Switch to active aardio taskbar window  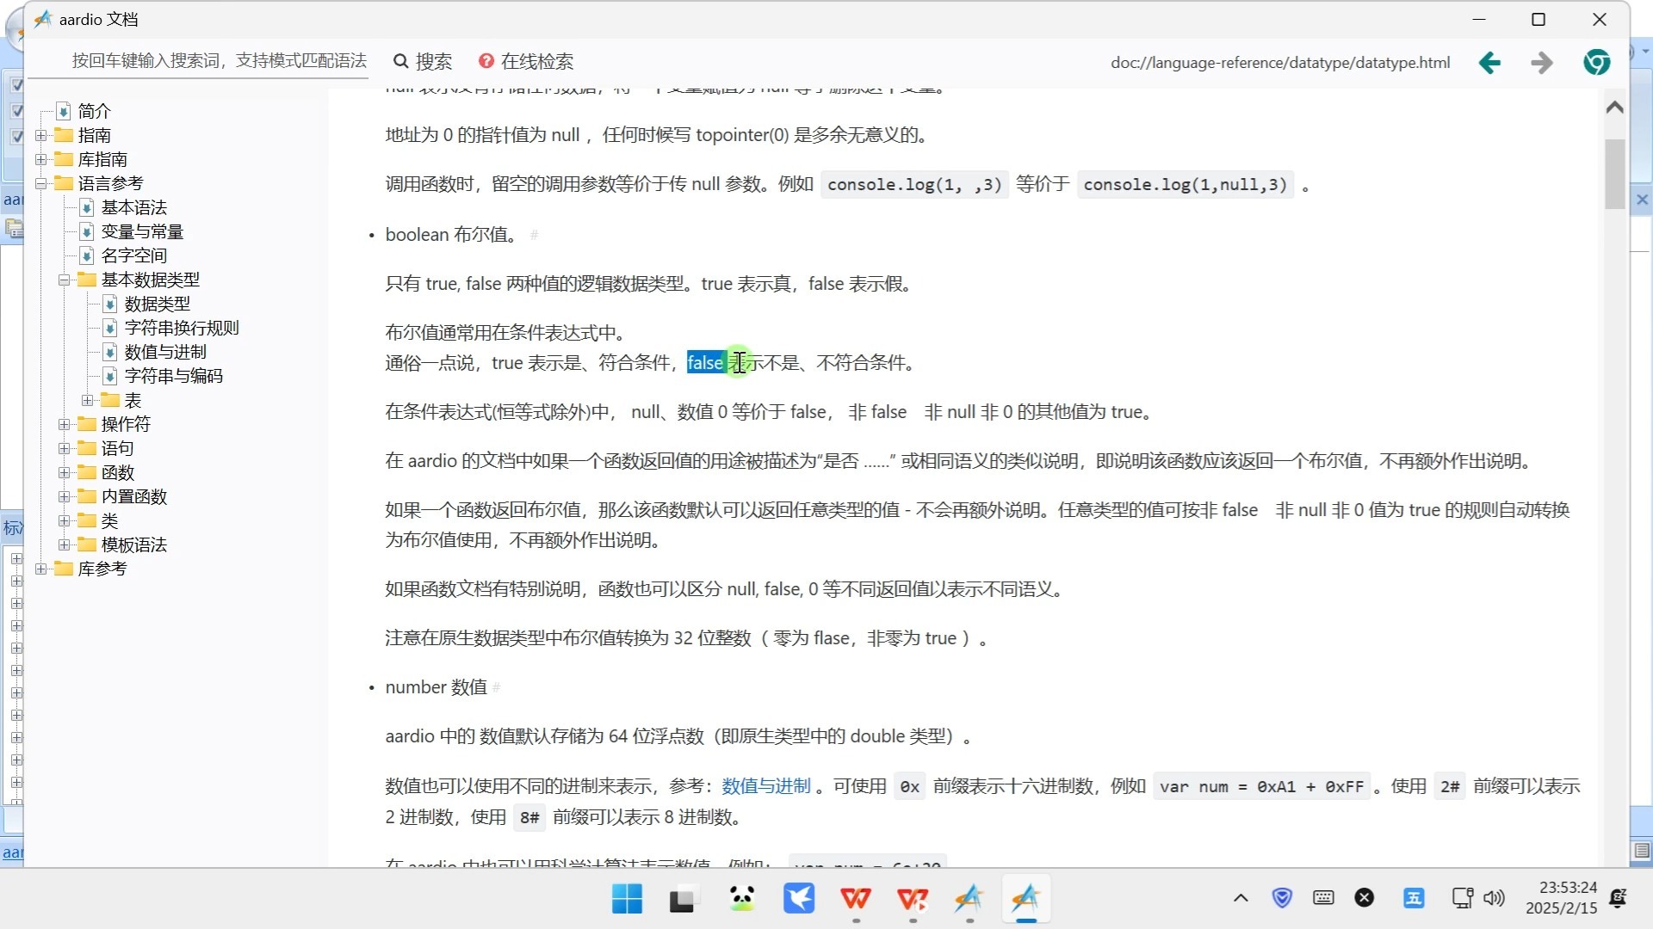pyautogui.click(x=1026, y=899)
